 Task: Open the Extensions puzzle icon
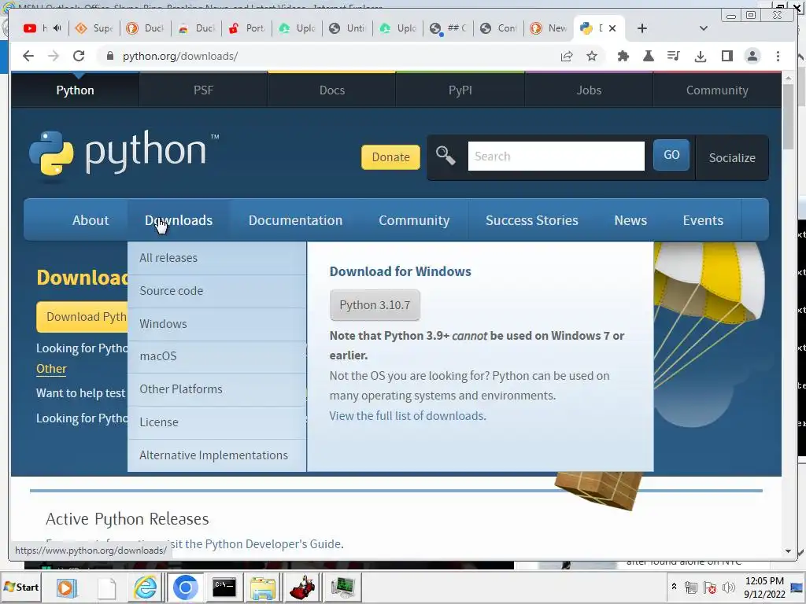tap(623, 56)
